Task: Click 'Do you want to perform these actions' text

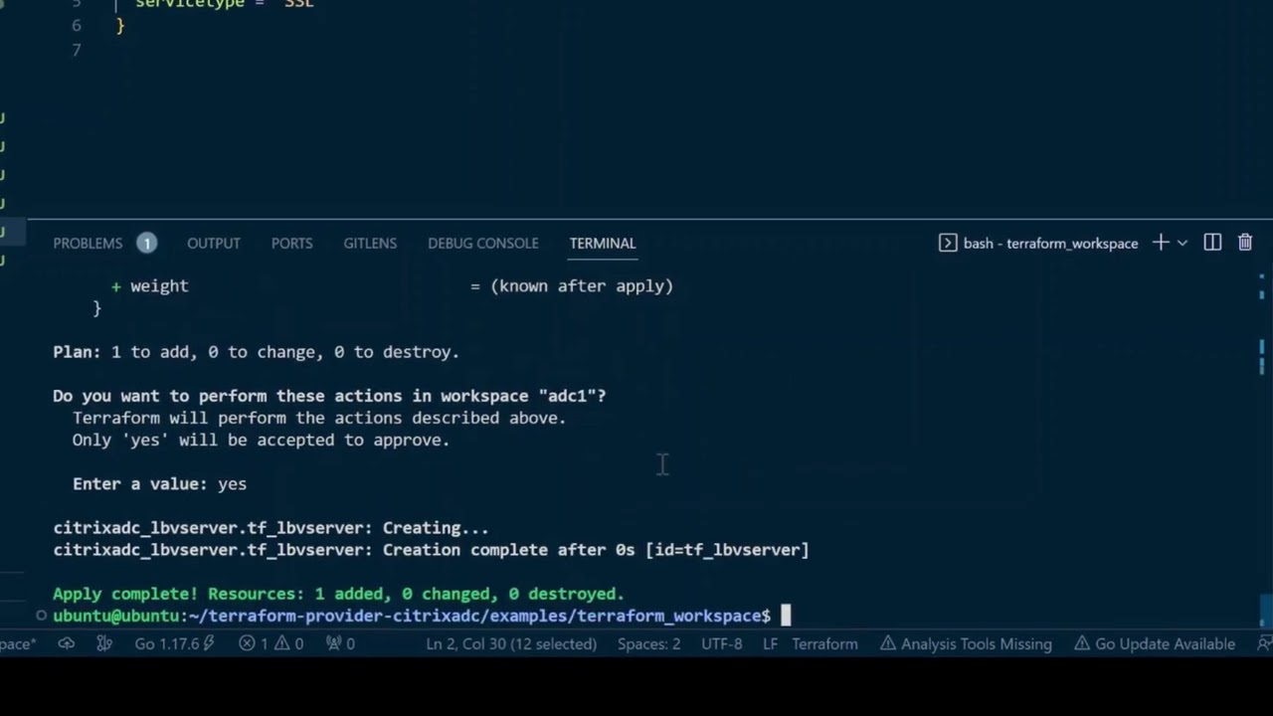Action: pyautogui.click(x=329, y=396)
